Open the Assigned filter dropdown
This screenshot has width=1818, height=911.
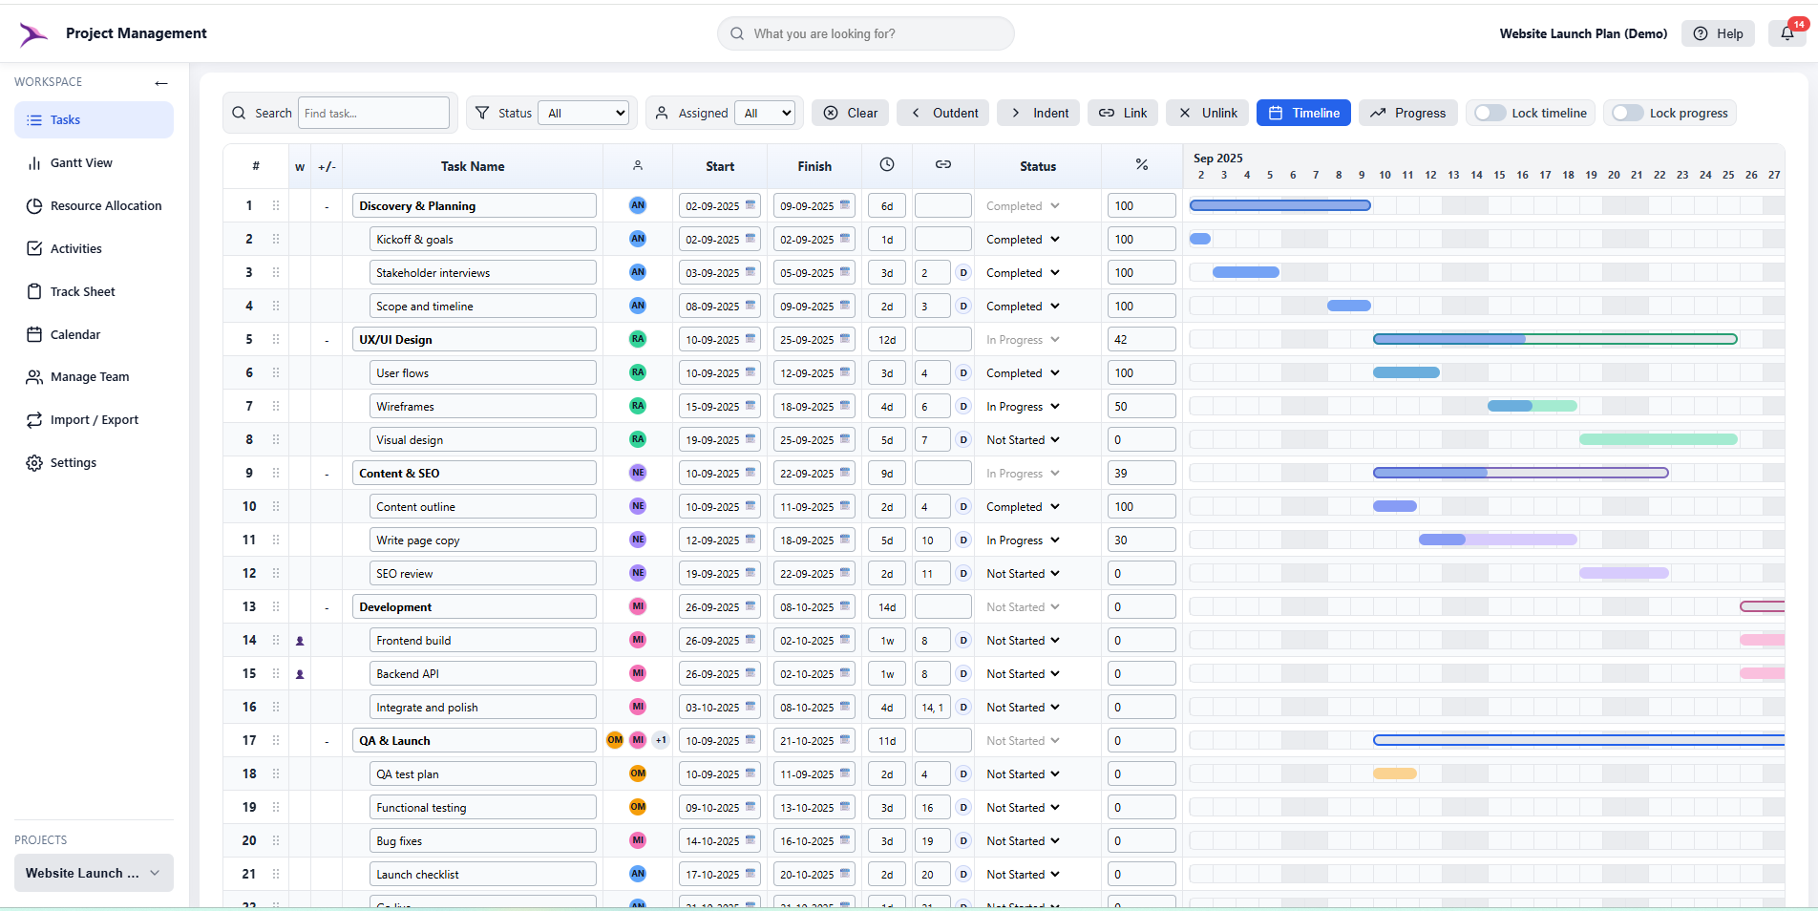[765, 113]
